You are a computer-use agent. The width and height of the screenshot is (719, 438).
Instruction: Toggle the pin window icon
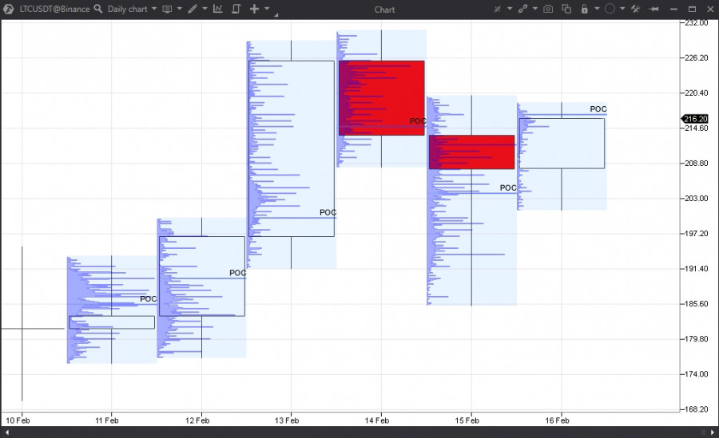click(x=654, y=9)
